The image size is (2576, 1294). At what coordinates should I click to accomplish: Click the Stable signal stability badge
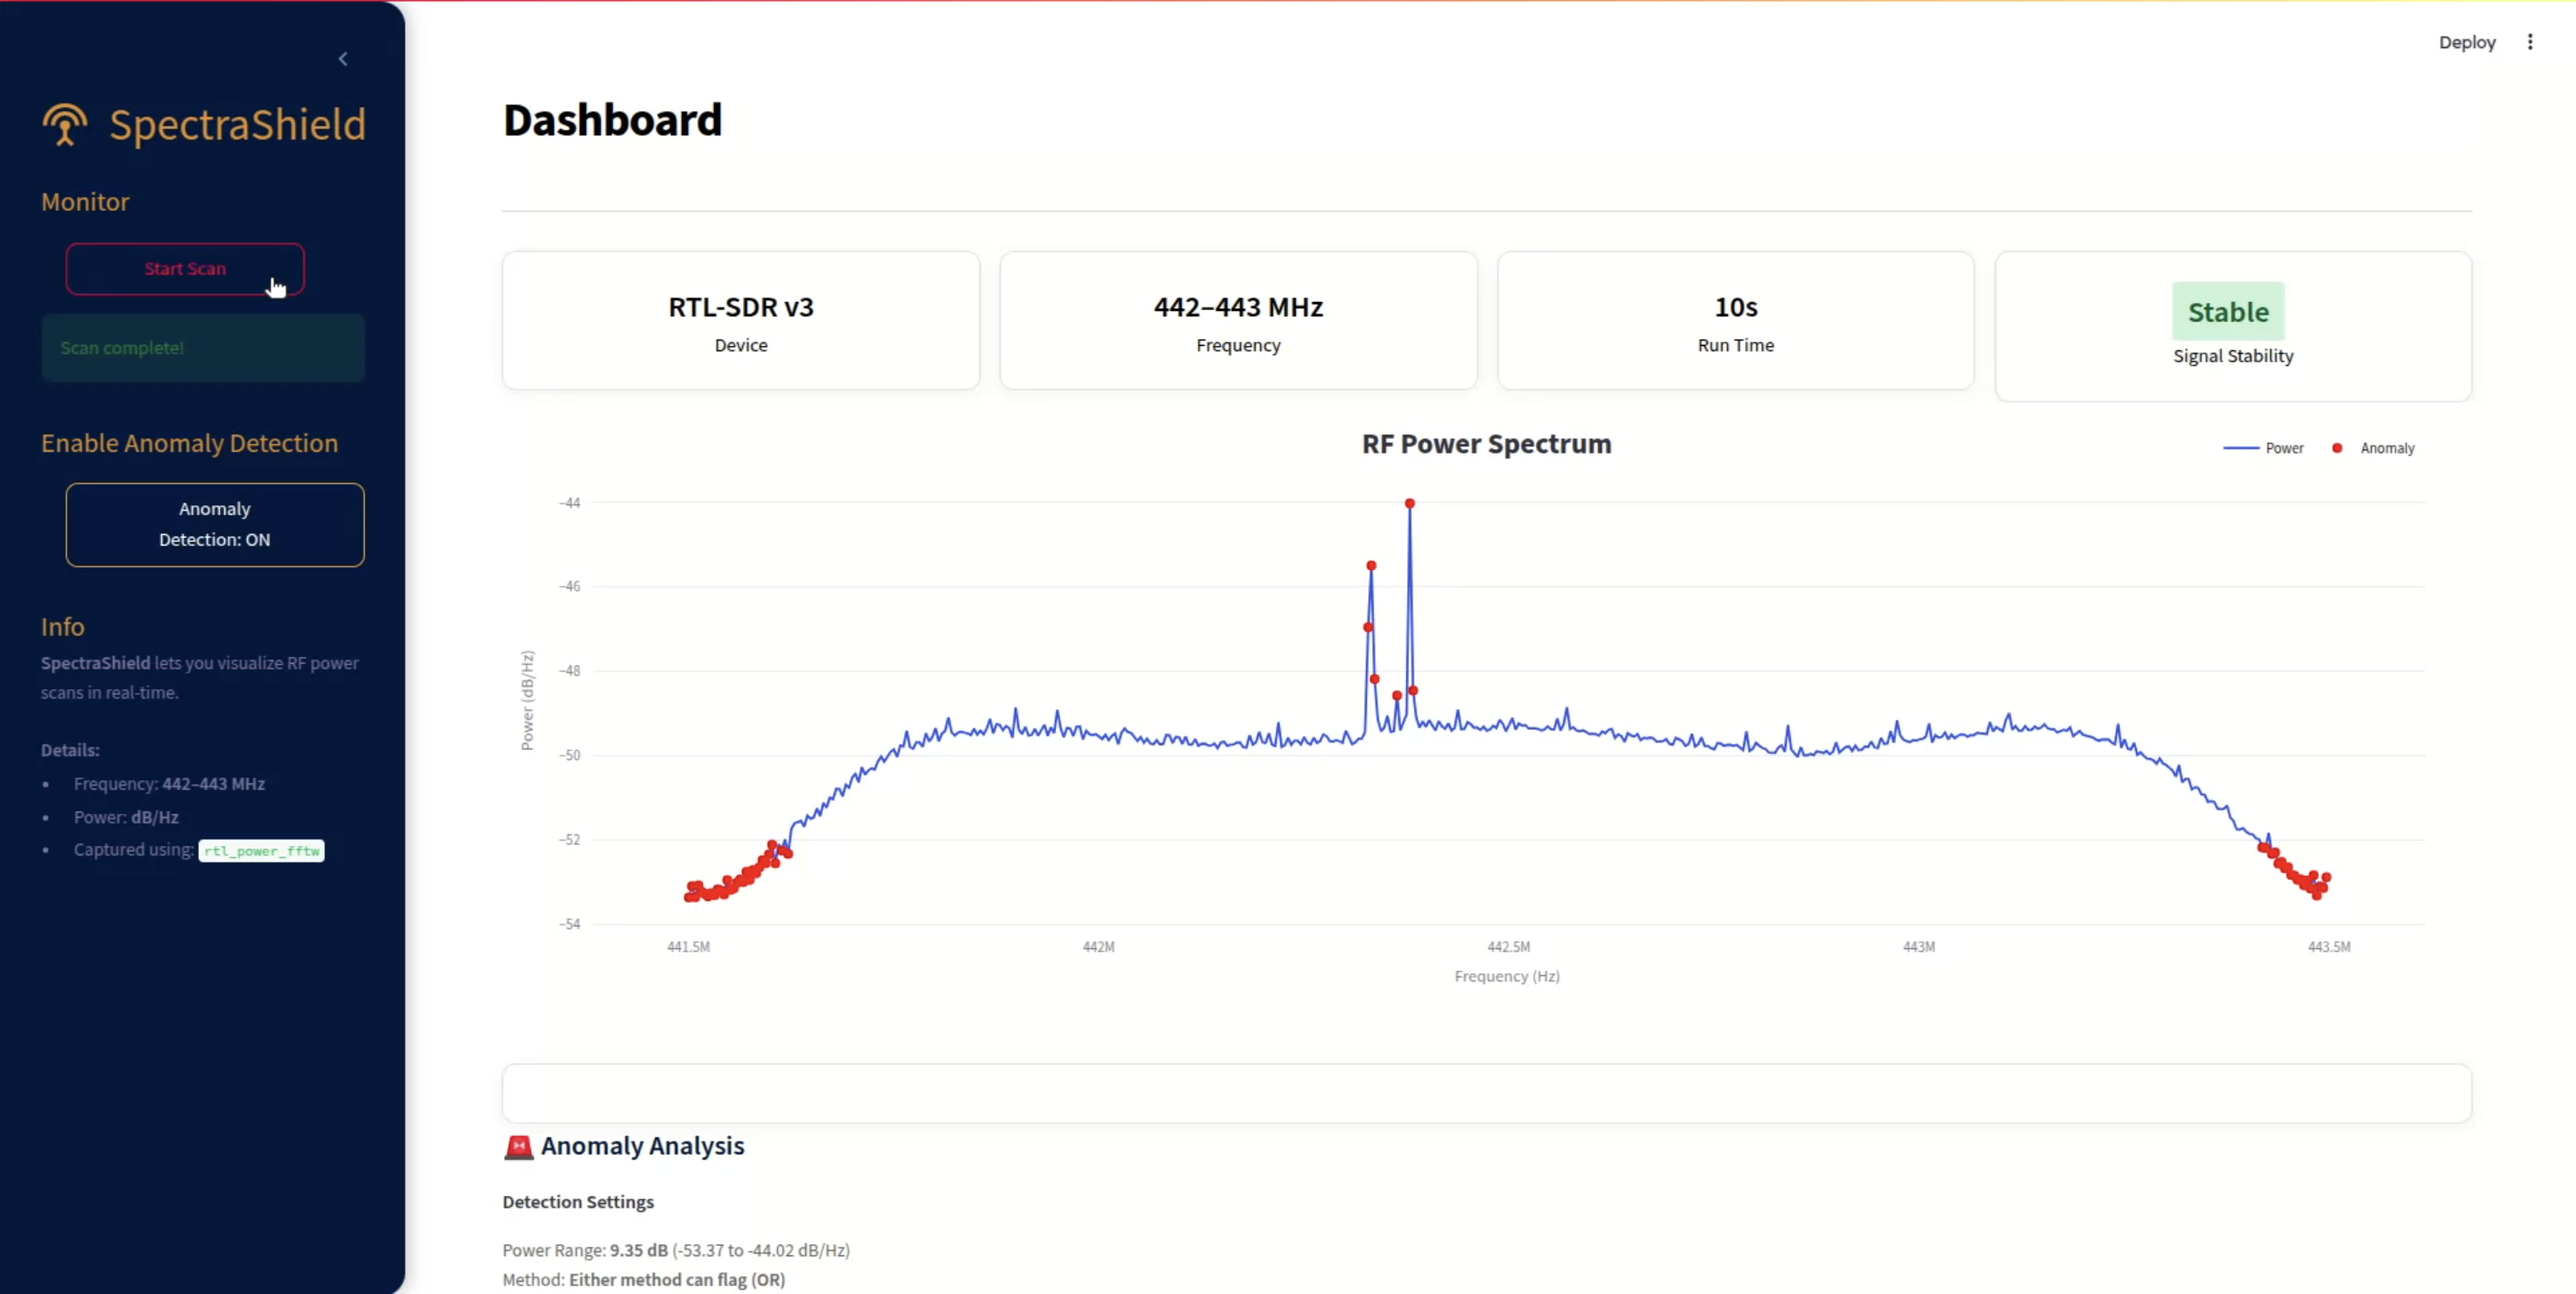coord(2227,312)
